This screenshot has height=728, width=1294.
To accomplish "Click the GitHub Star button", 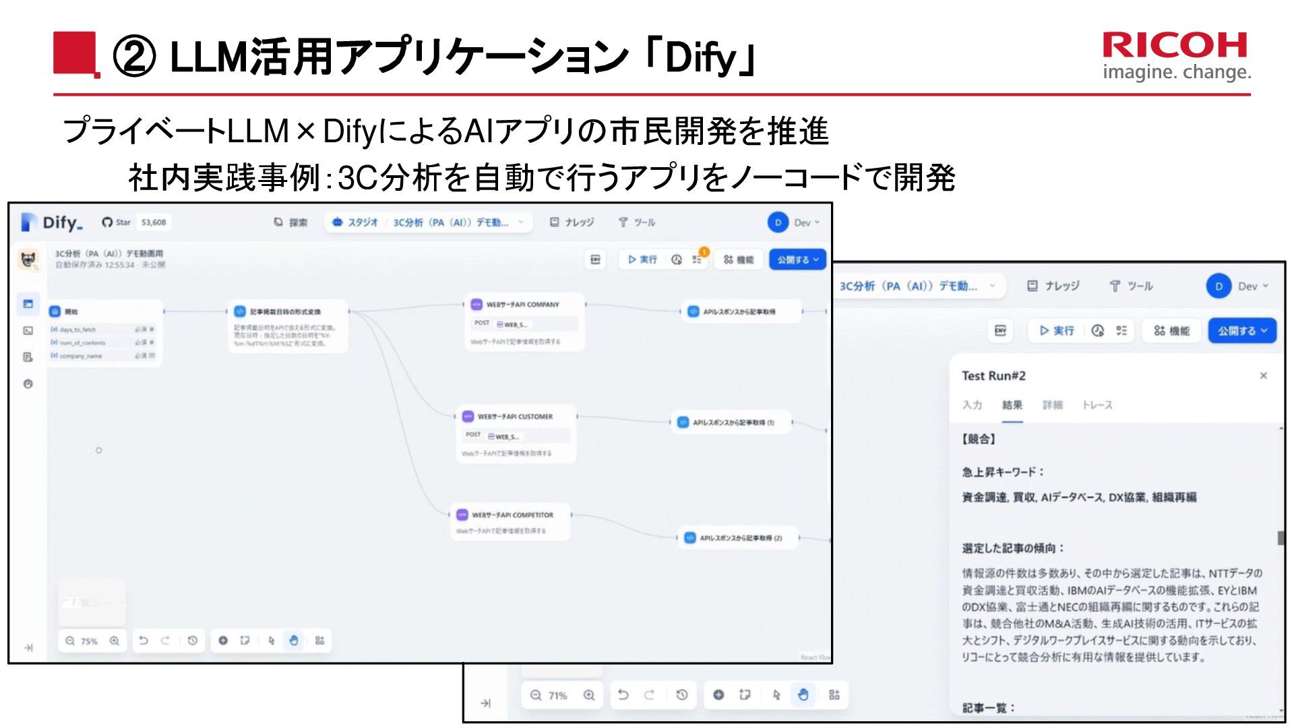I will [135, 222].
